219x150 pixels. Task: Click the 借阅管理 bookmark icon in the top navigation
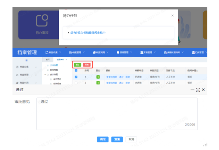118,52
